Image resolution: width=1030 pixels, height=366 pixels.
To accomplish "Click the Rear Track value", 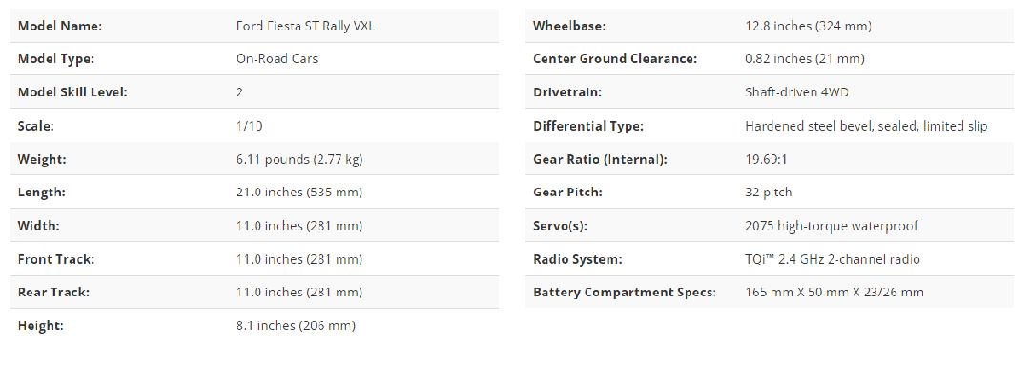I will tap(299, 292).
